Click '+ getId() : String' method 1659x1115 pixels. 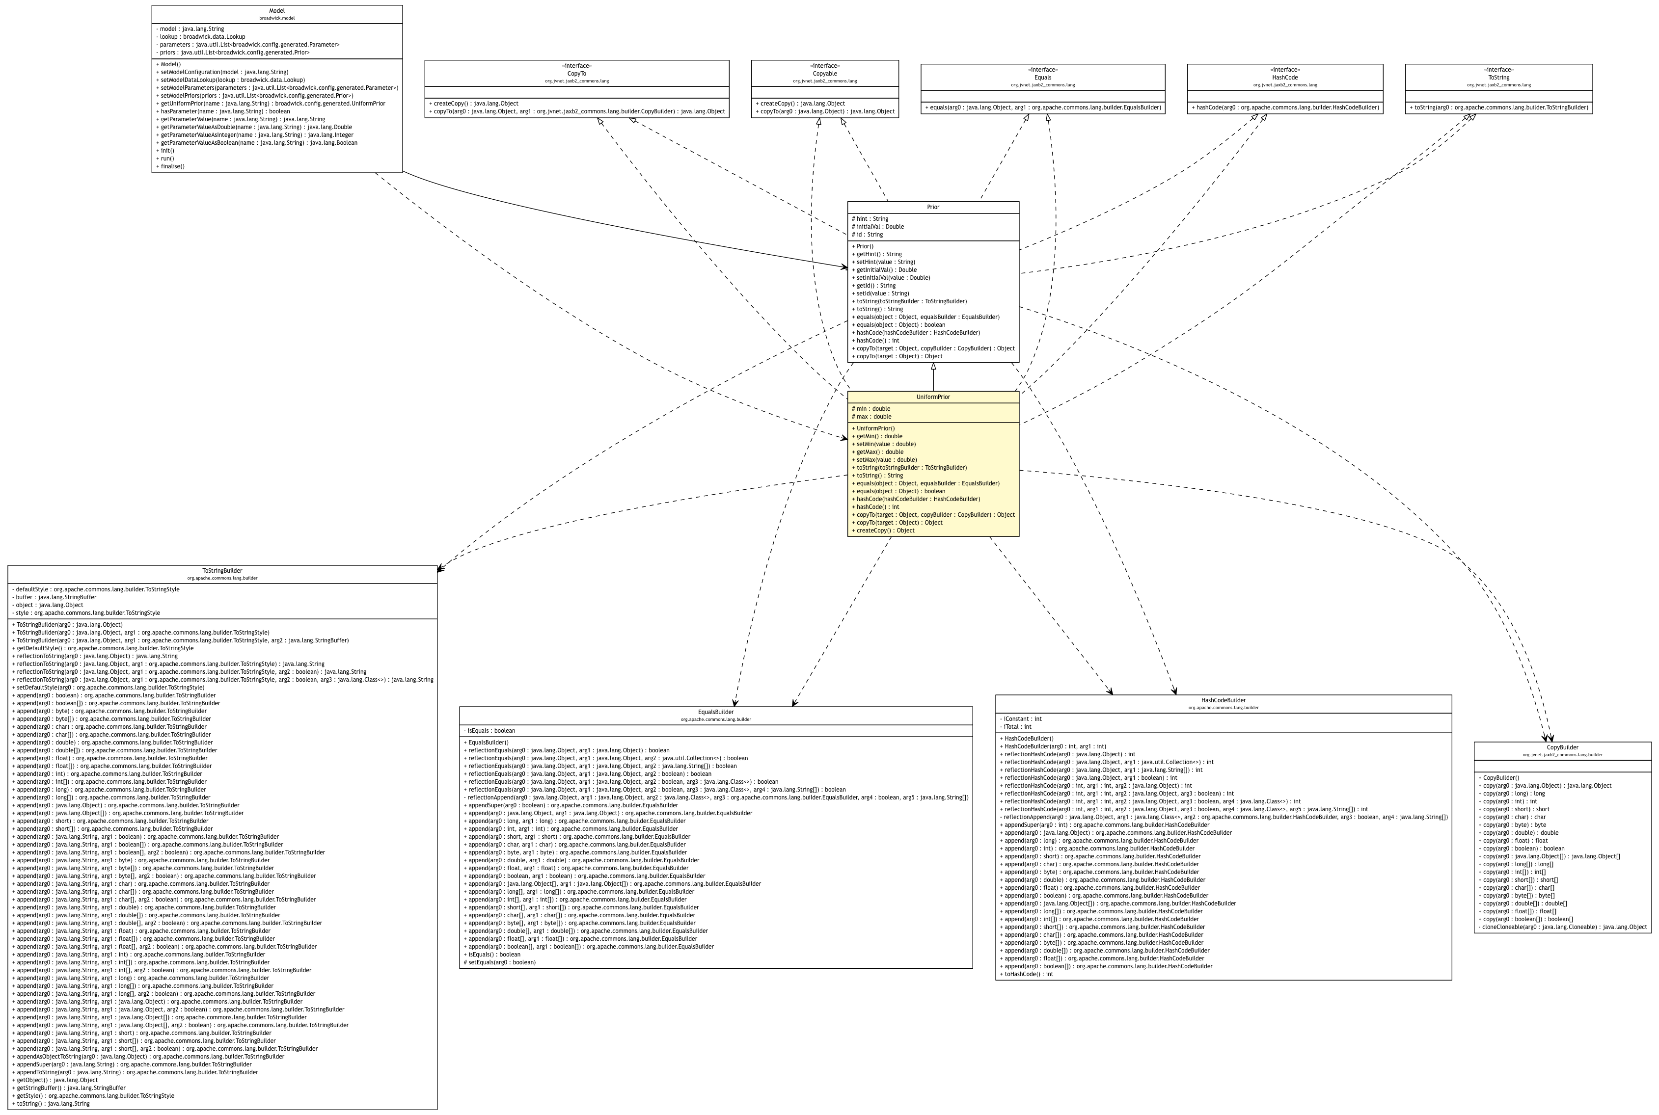tap(873, 286)
